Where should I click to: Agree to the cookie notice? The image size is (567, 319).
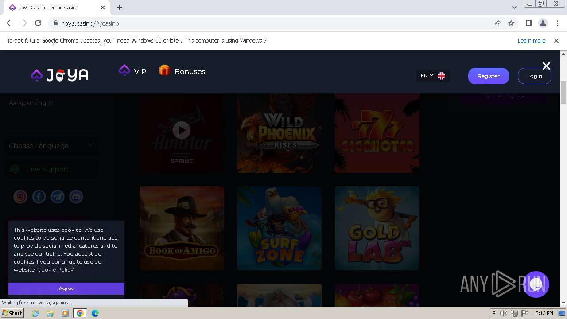point(66,288)
